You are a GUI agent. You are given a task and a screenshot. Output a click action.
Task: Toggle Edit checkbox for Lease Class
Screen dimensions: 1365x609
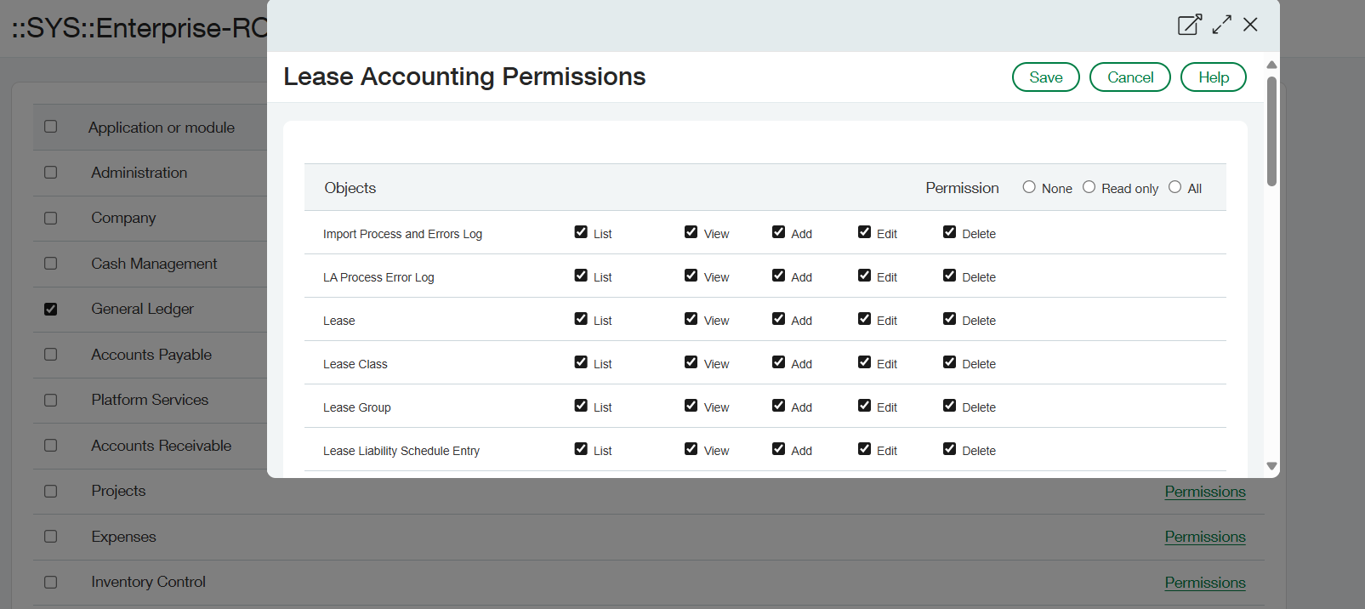coord(864,362)
